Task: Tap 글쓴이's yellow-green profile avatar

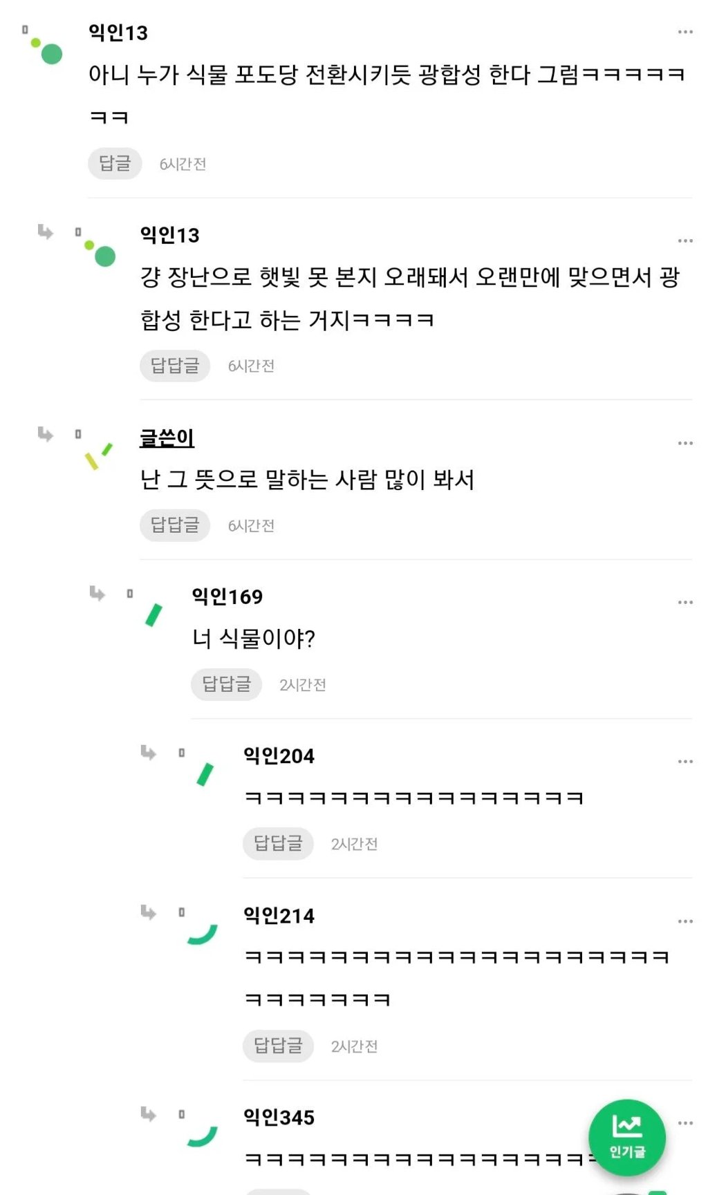Action: click(98, 455)
